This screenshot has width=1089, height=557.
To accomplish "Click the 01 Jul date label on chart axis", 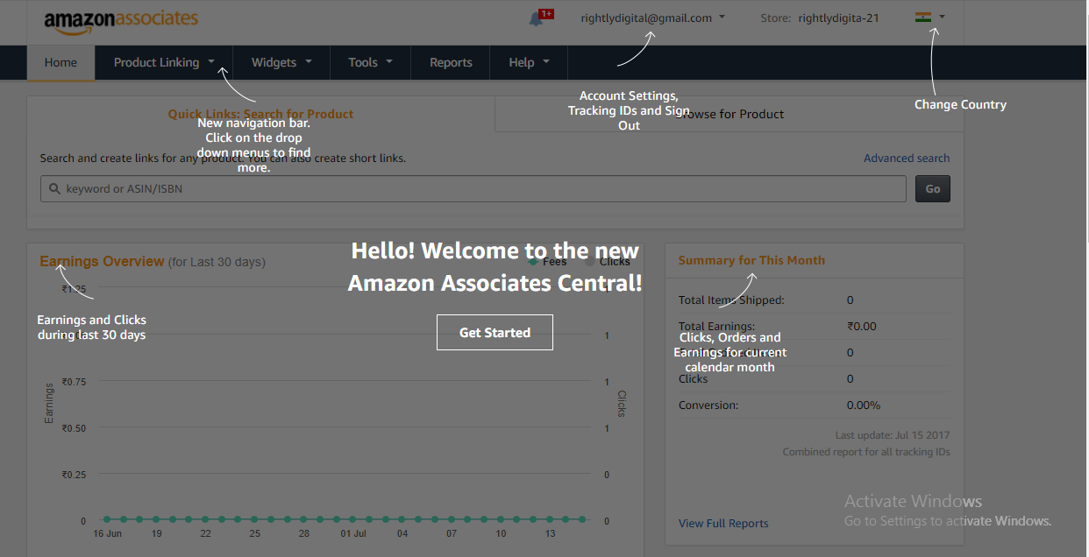I will pos(353,533).
